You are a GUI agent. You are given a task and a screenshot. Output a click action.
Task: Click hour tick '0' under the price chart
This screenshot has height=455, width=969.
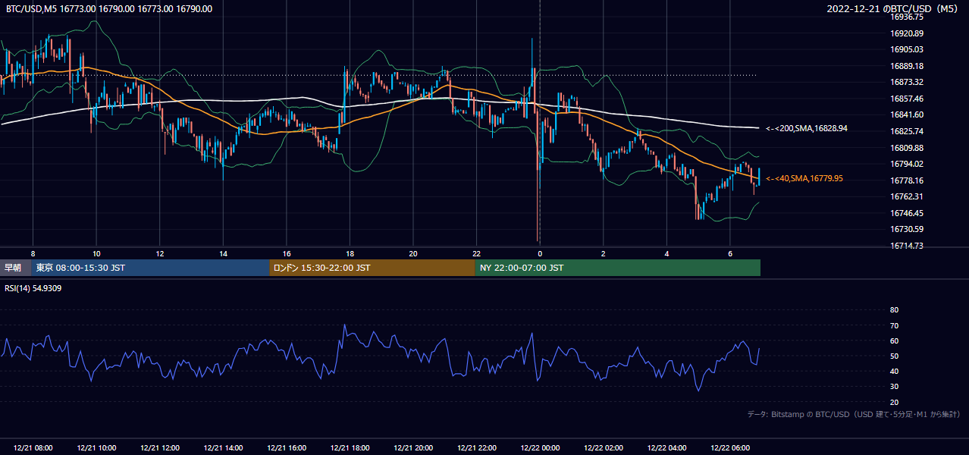click(540, 253)
